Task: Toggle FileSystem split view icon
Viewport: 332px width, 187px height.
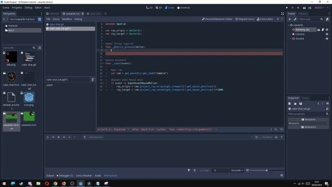Action: coord(39,19)
